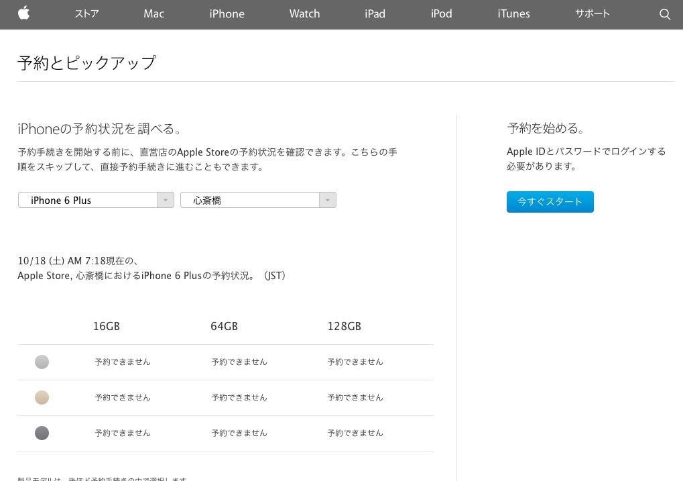Click the iPhoneの予約状況を調べる heading

[99, 129]
